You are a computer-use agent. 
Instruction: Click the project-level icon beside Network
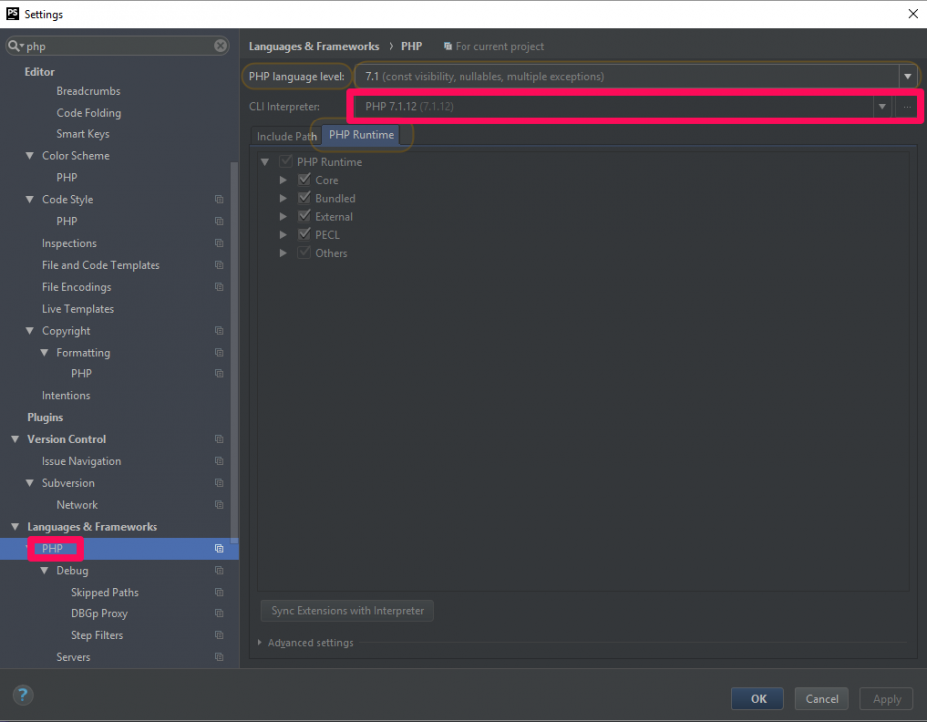pos(219,505)
